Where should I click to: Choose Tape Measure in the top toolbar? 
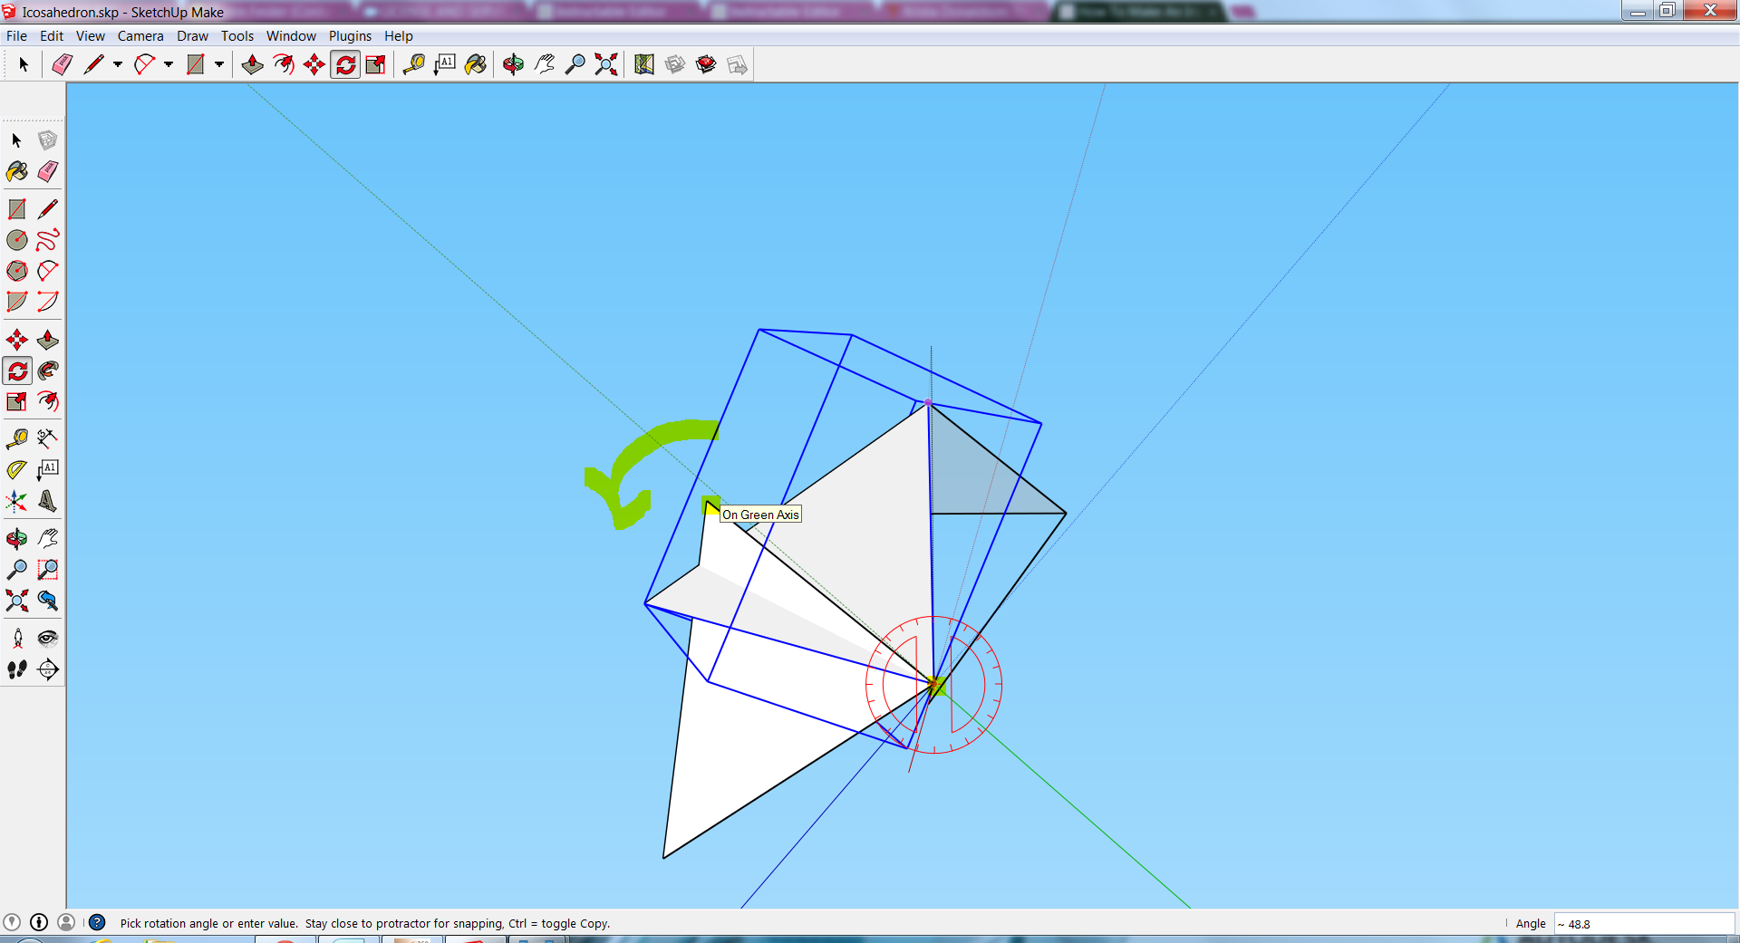(414, 64)
